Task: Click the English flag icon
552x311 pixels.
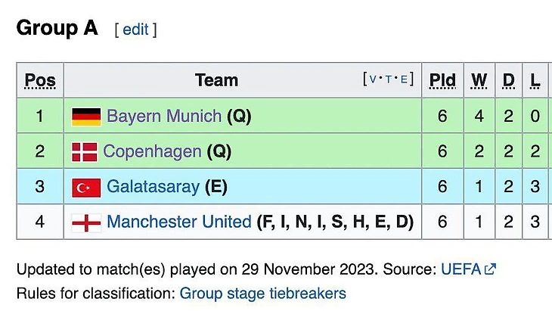Action: 86,222
